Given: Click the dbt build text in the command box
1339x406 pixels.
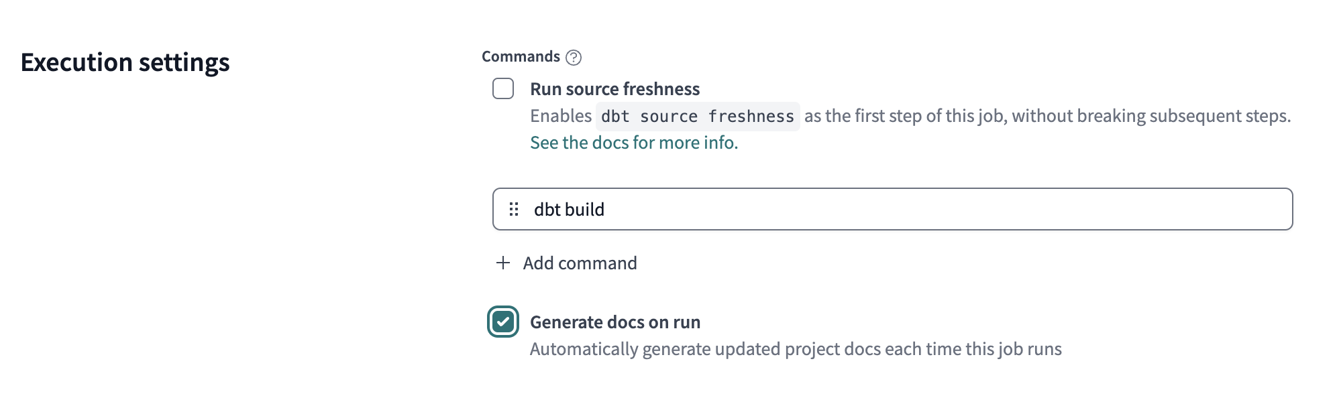Looking at the screenshot, I should [x=569, y=210].
